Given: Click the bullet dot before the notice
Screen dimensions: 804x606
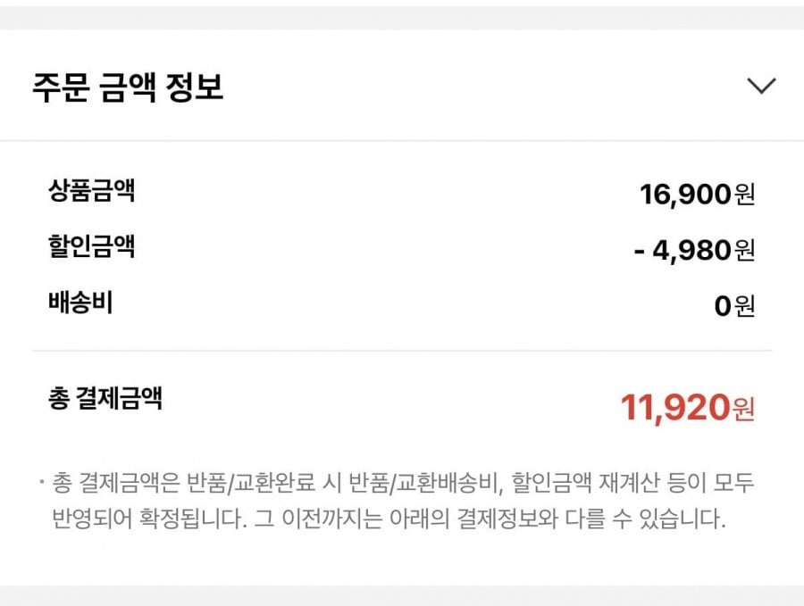Looking at the screenshot, I should click(x=41, y=484).
